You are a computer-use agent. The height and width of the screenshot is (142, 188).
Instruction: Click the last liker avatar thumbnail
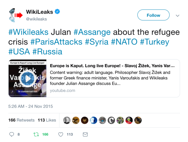pyautogui.click(x=138, y=120)
